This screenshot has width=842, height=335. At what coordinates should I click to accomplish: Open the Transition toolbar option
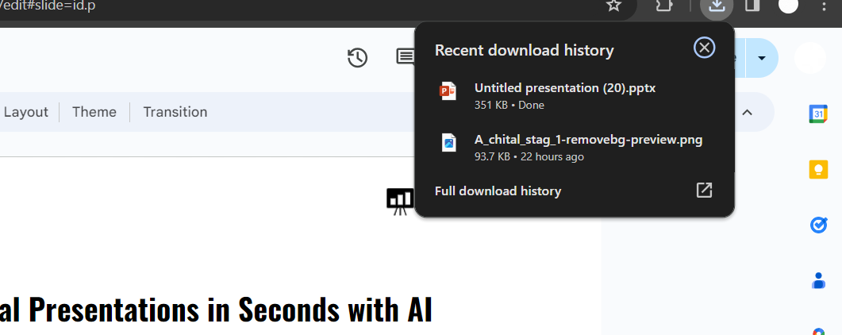(x=175, y=112)
